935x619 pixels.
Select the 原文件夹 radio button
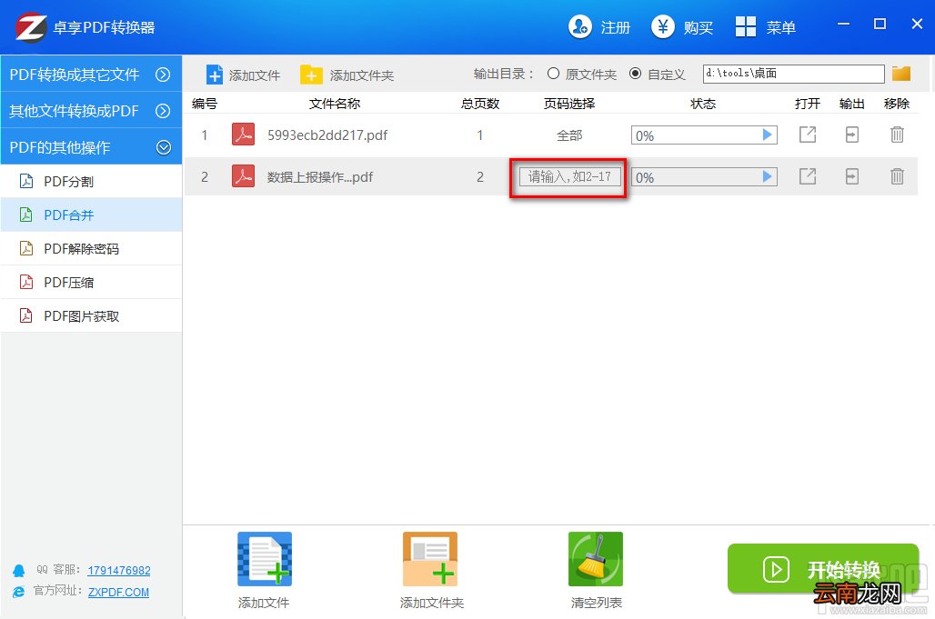[x=553, y=74]
